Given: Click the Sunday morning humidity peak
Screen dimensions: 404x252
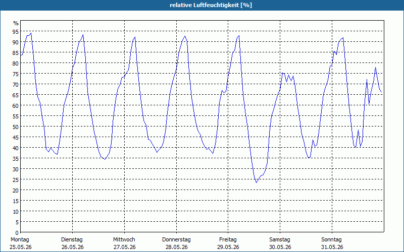Looking at the screenshot, I should pyautogui.click(x=343, y=38).
